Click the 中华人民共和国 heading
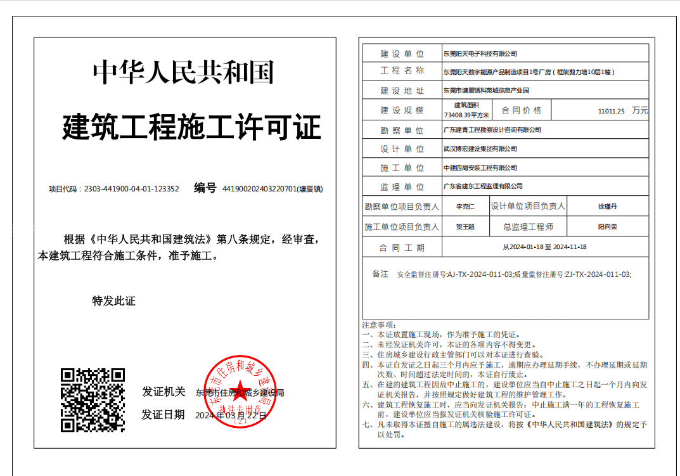Image resolution: width=680 pixels, height=476 pixels. tap(183, 72)
